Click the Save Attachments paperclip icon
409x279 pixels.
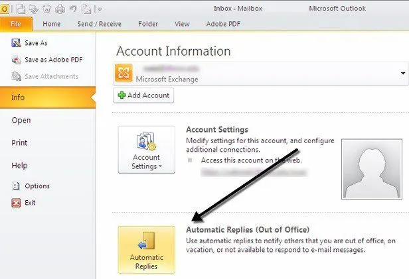(16, 76)
